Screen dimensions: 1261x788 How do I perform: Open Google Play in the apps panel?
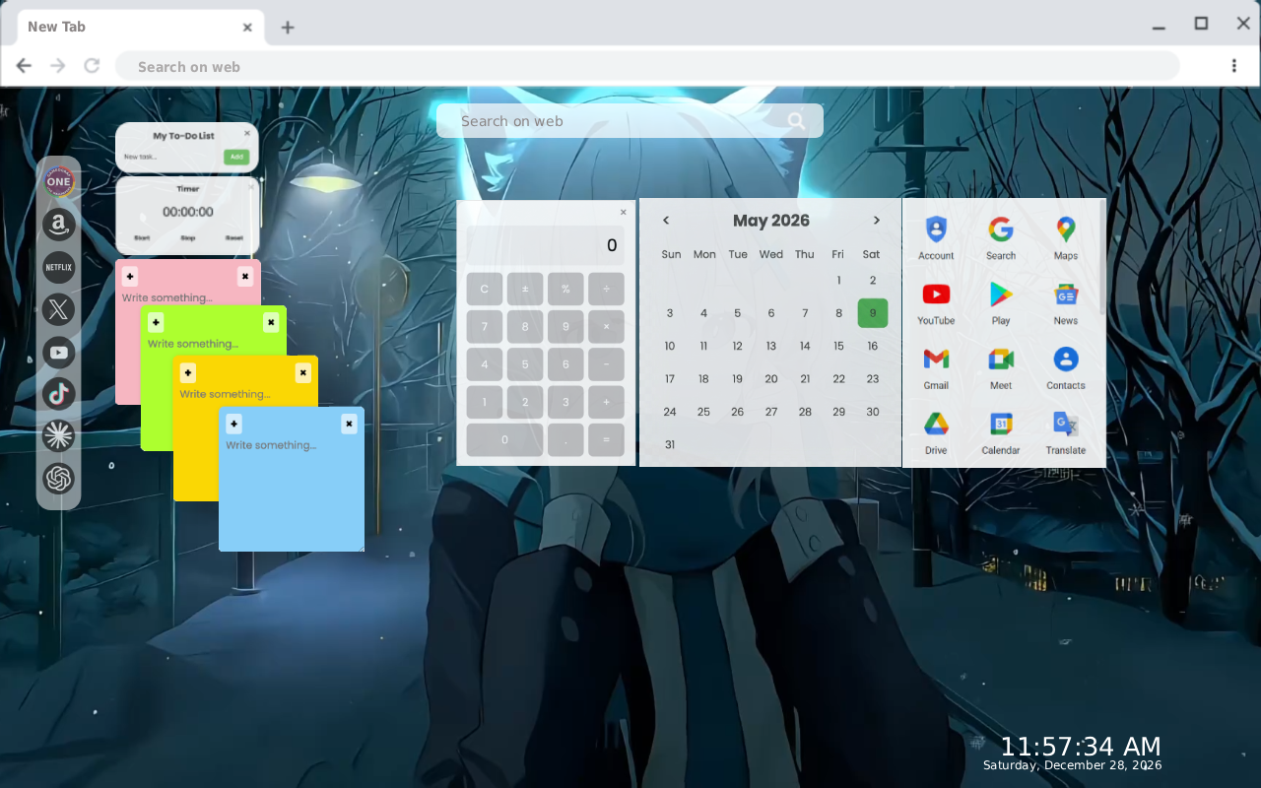coord(1001,303)
